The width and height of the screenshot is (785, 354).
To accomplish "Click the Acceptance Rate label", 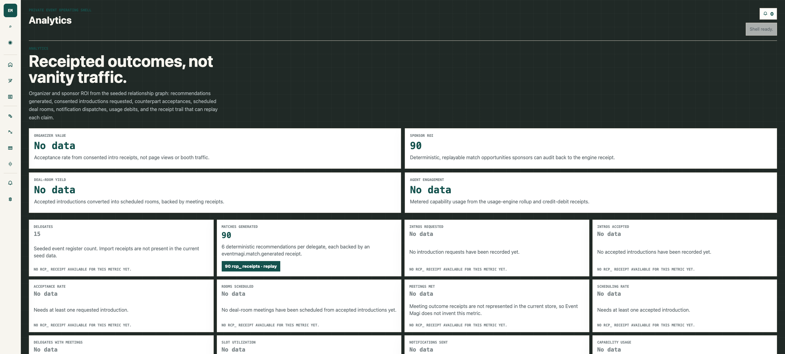I will (x=49, y=287).
